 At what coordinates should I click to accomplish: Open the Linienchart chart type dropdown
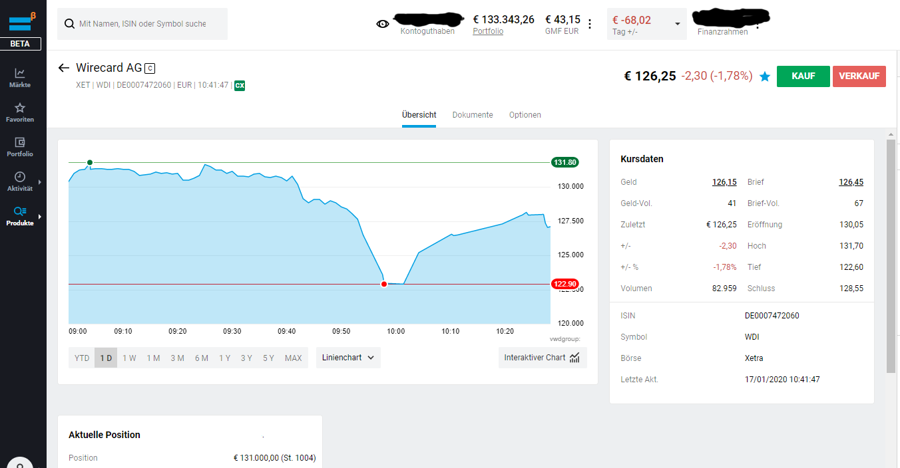tap(347, 357)
